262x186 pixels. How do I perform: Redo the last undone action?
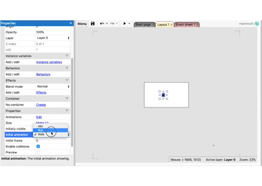point(112,24)
